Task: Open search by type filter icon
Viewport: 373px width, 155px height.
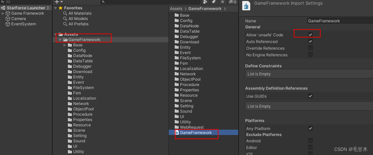Action: (x=205, y=2)
